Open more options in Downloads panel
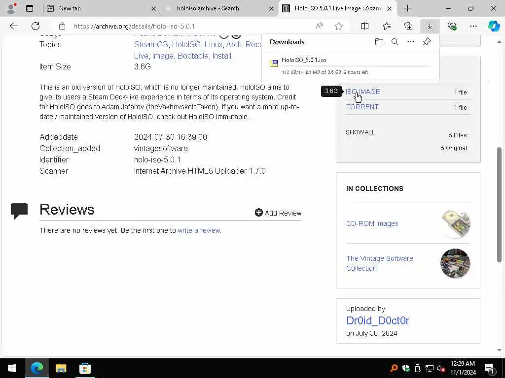Screen dimensions: 505x378 [411, 41]
